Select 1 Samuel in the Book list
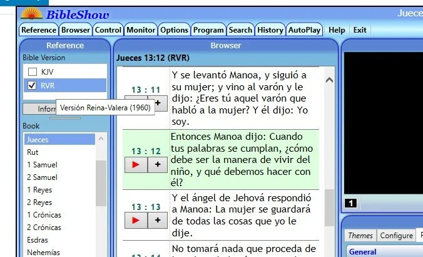Viewport: 423px width, 257px height. [59, 165]
